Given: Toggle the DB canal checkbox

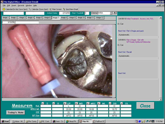Looking at the screenshot, I should click(110, 103).
